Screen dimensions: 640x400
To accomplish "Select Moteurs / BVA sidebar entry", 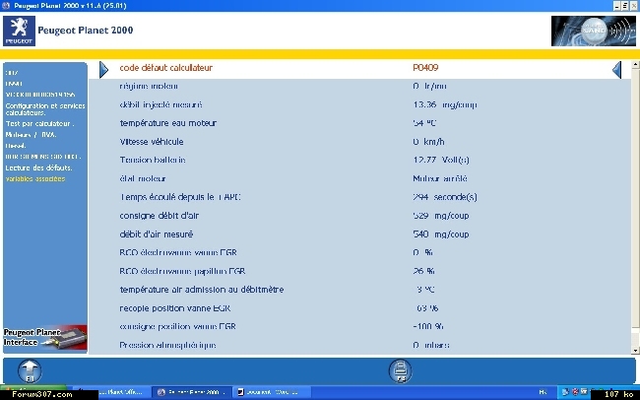I will 31,134.
